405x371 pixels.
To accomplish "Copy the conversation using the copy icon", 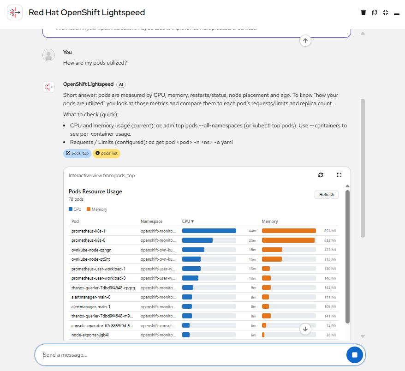I will 375,12.
